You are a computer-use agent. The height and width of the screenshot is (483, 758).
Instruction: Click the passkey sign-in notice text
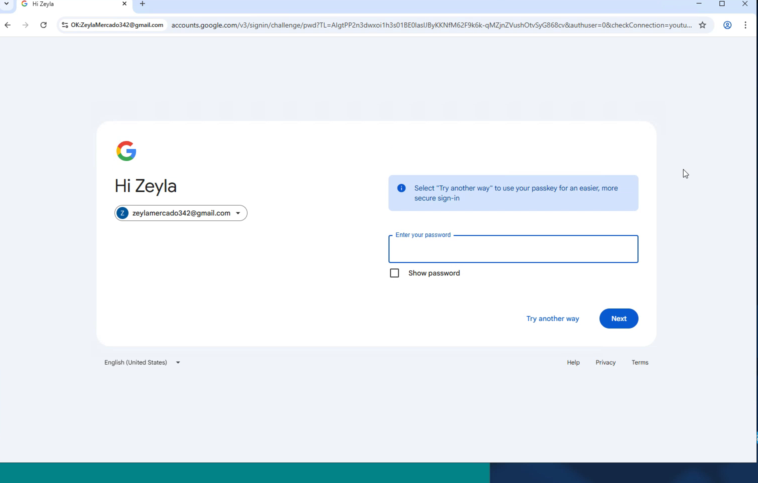point(516,193)
